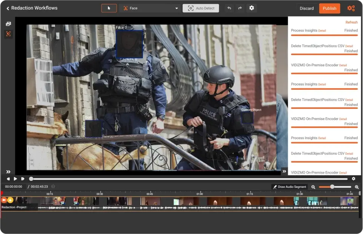This screenshot has width=363, height=234.
Task: Select the Face 1 redaction box
Action: [130, 44]
